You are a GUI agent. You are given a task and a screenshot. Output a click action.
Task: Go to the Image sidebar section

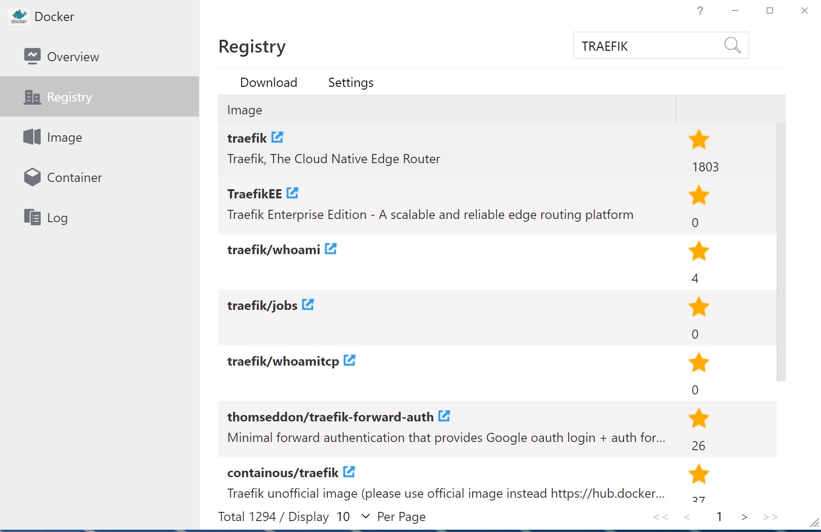100,137
